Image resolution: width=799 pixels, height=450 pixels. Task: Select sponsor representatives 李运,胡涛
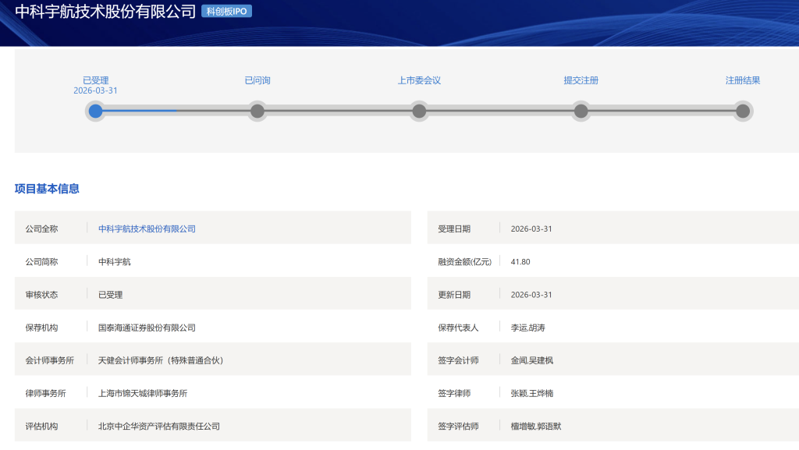tap(527, 328)
